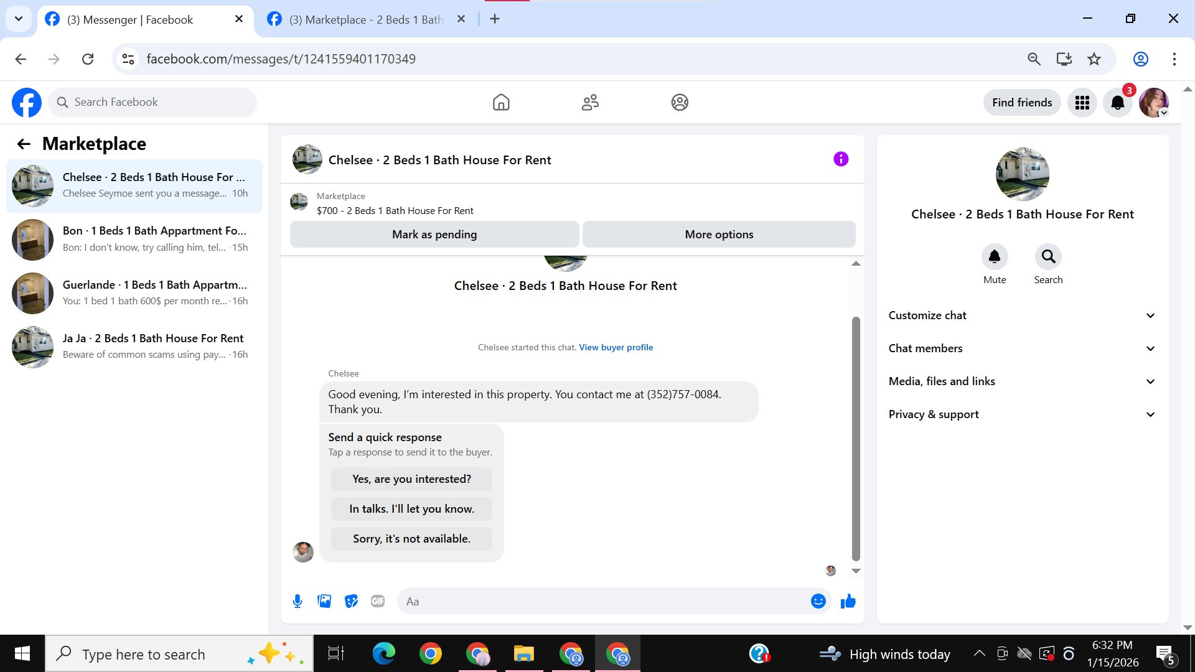Click the Aa message input field
Viewport: 1195px width, 672px height.
(604, 601)
